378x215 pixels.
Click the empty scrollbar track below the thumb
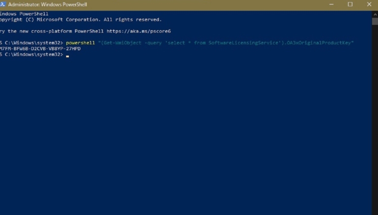click(375, 123)
